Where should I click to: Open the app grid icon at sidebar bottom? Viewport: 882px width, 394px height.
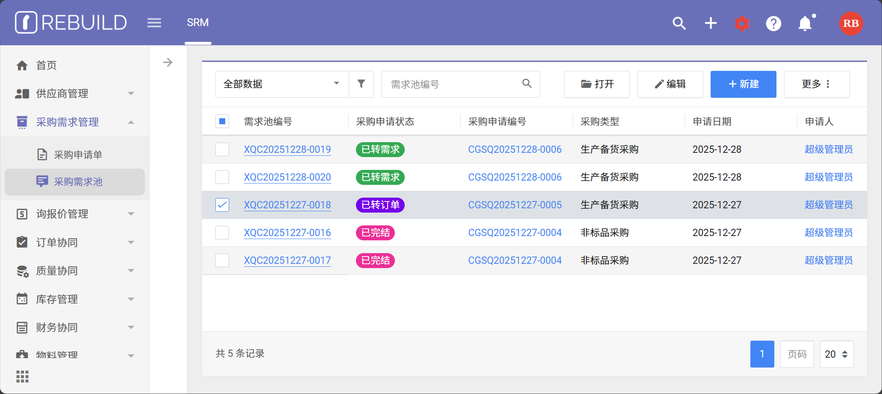[22, 376]
